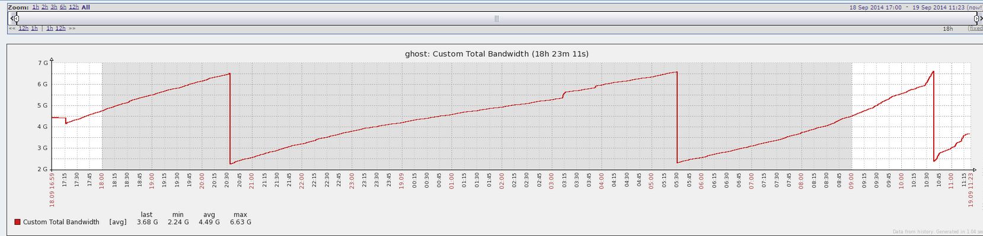
Task: Move forward 1h in navigation row
Action: (50, 28)
